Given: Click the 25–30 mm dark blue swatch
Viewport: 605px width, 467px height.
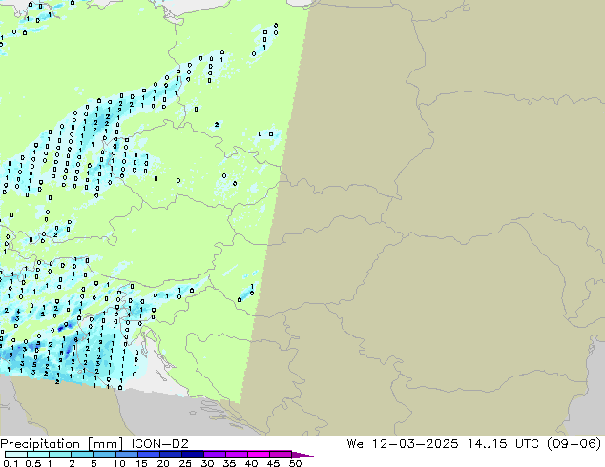Looking at the screenshot, I should coord(193,455).
